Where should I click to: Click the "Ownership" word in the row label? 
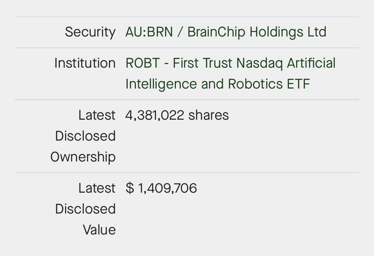[83, 157]
